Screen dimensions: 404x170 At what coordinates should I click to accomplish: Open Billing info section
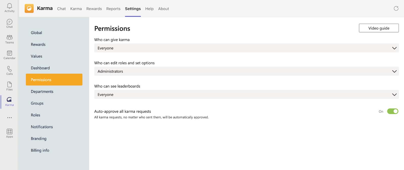click(54, 150)
